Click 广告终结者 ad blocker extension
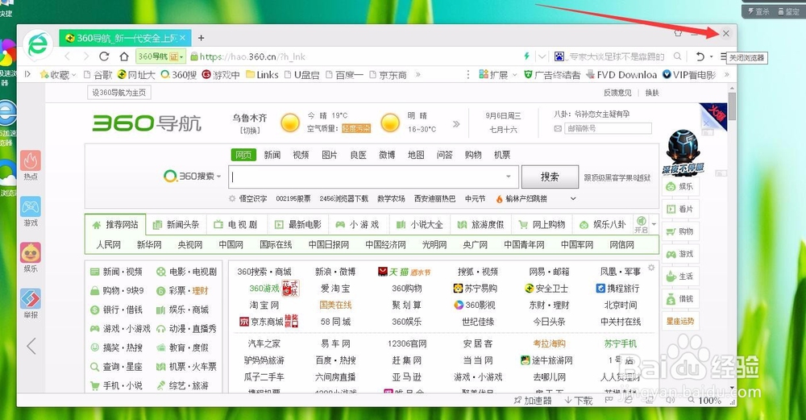The image size is (806, 420). tap(551, 75)
